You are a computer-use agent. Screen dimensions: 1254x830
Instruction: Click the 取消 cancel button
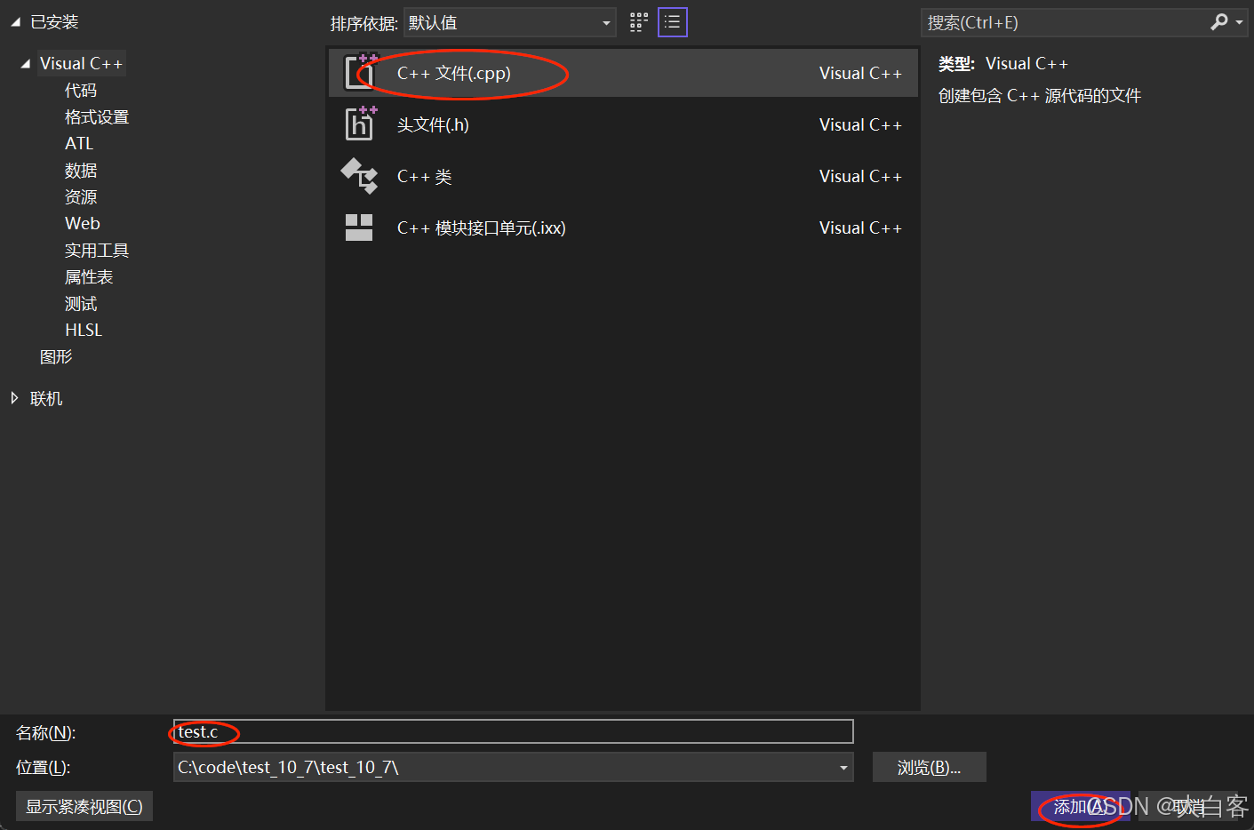pos(1188,807)
